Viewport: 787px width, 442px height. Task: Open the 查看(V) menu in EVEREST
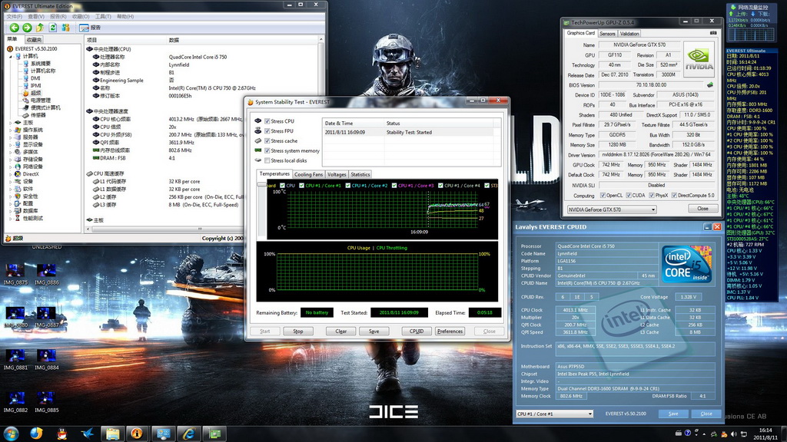click(35, 17)
